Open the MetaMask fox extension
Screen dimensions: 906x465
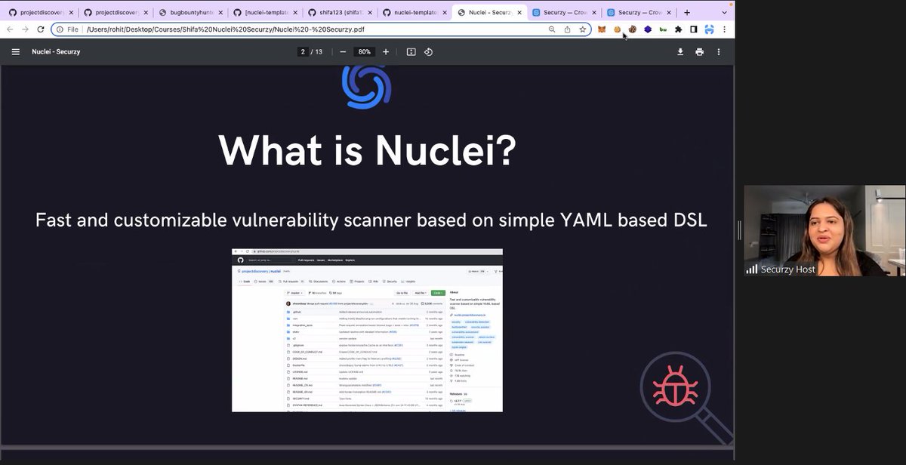602,29
